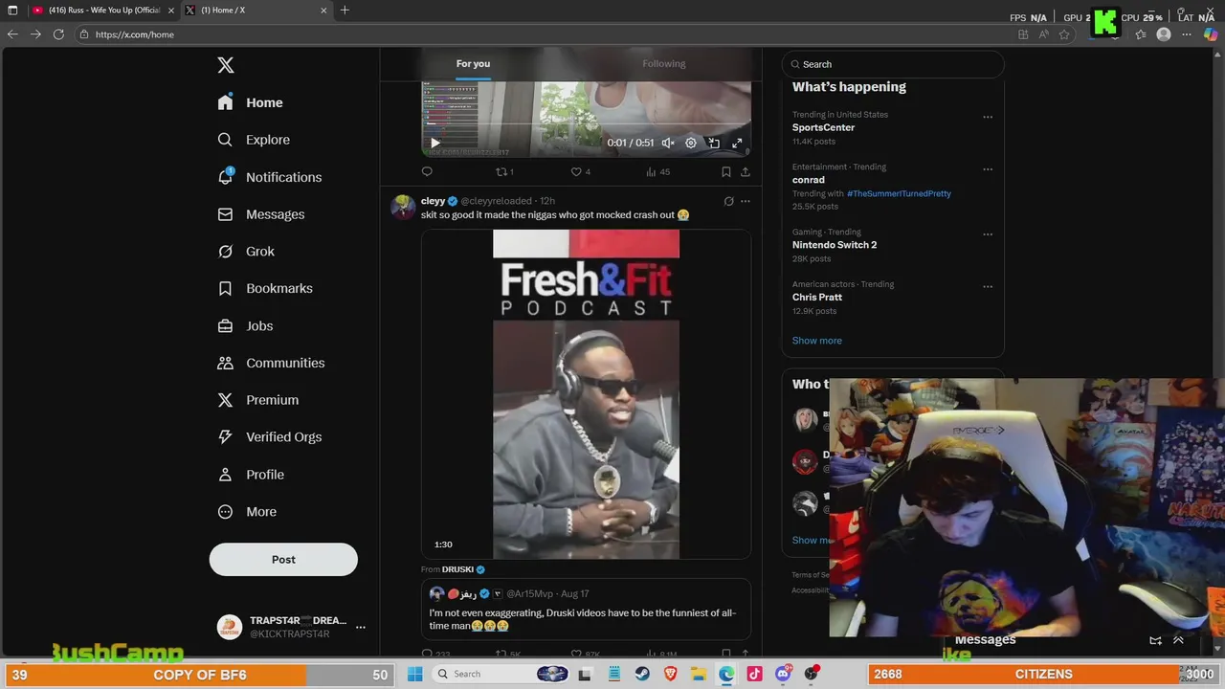Expand the Messages drawer chevron
The width and height of the screenshot is (1225, 689).
pos(1178,640)
